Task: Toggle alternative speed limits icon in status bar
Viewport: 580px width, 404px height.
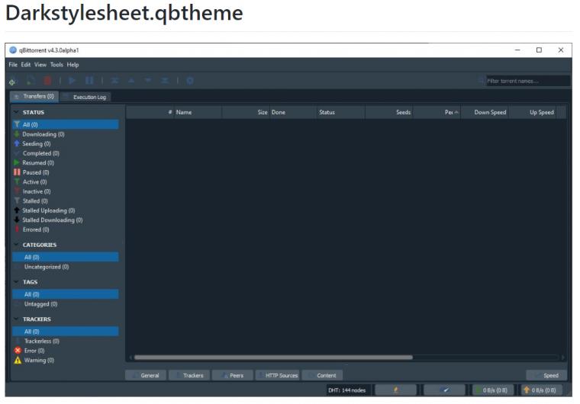Action: [x=445, y=390]
